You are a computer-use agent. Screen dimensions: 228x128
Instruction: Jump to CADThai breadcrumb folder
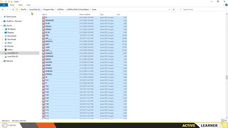[60, 10]
